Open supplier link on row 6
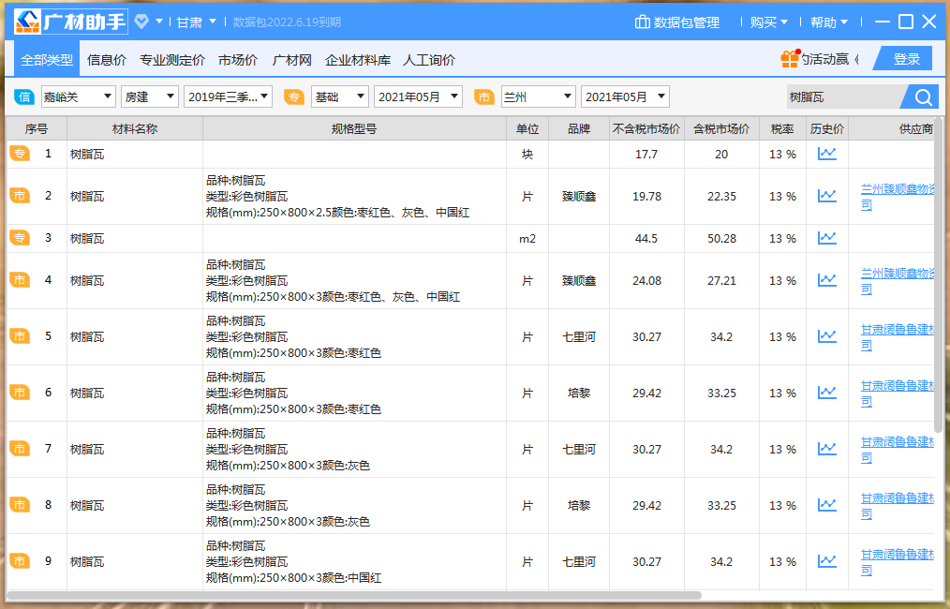 coord(898,394)
